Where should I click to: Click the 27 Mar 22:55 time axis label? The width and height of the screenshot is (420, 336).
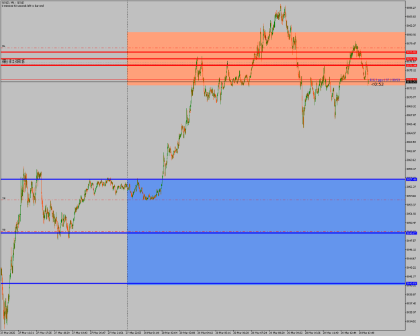[x=133, y=333]
